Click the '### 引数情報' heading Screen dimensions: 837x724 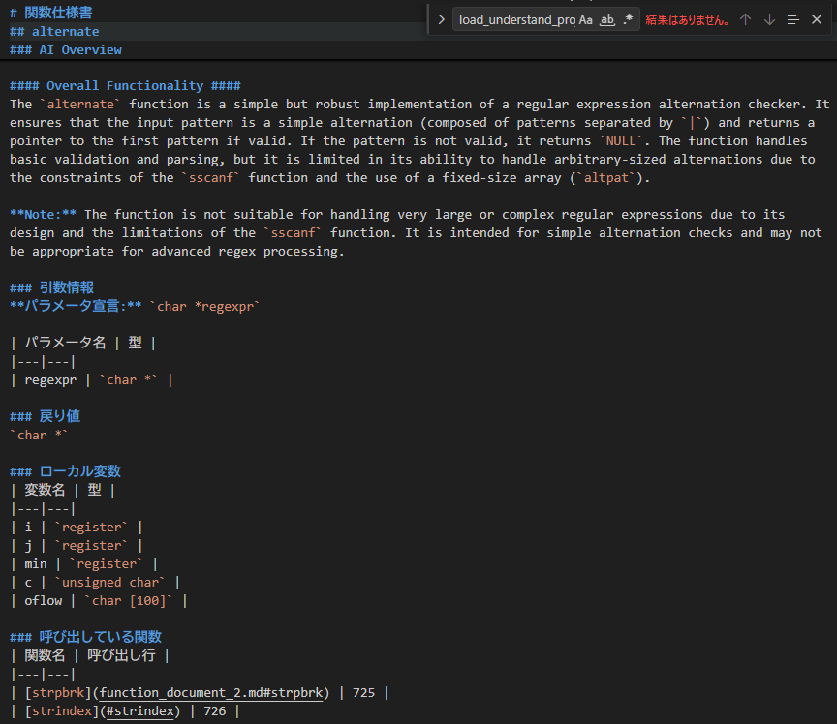(51, 287)
